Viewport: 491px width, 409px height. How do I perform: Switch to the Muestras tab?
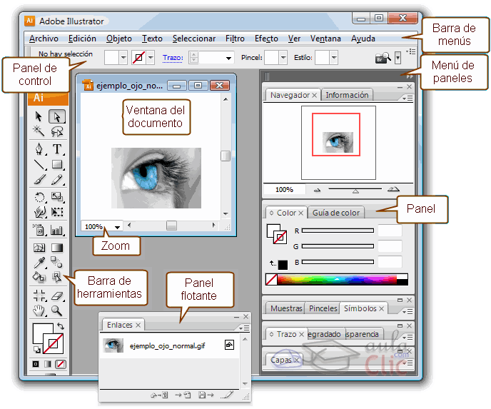[x=286, y=308]
